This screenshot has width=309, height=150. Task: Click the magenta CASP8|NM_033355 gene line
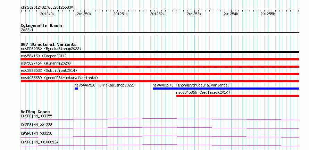point(160,119)
